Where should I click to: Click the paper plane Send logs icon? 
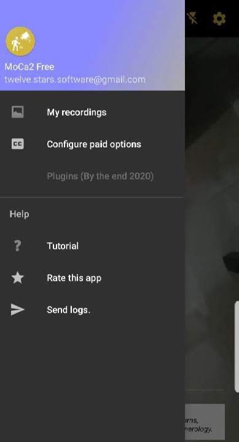coord(17,310)
